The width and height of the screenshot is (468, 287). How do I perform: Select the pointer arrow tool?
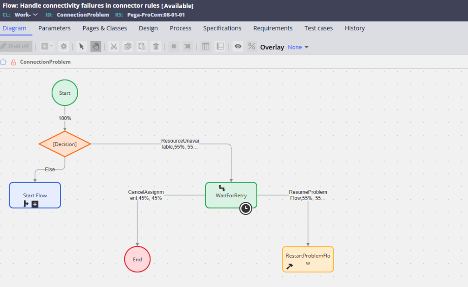tap(81, 46)
